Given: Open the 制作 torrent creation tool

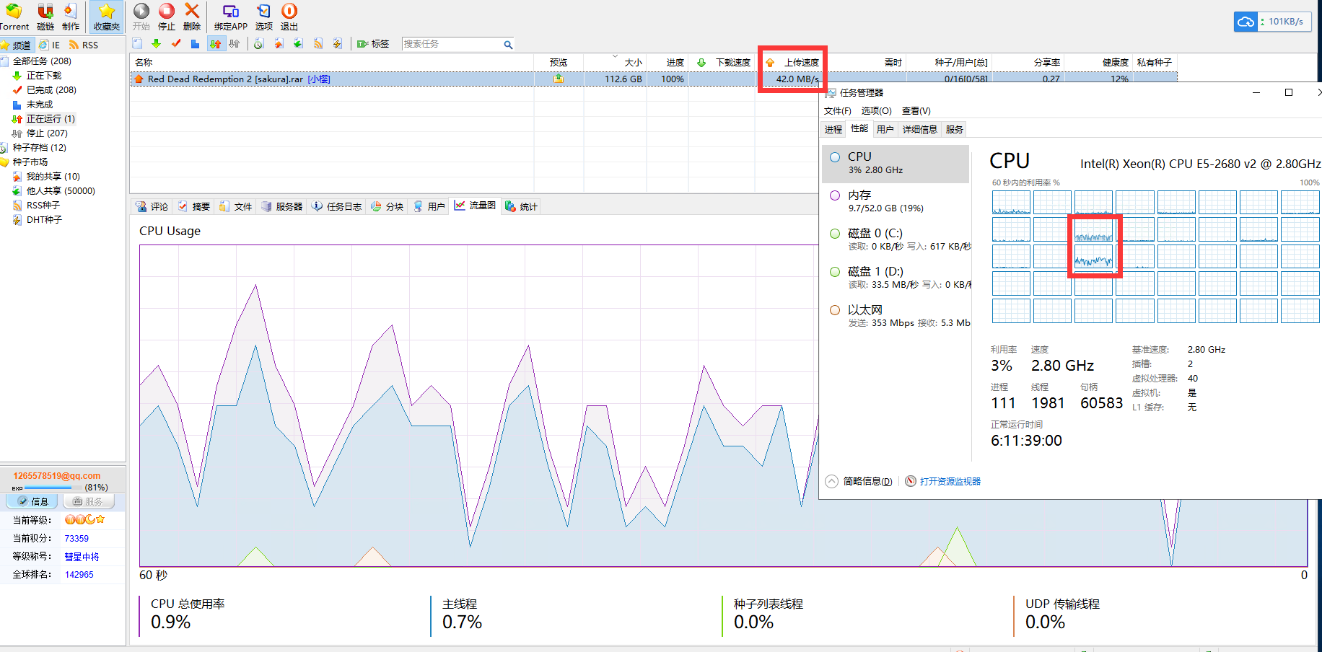Looking at the screenshot, I should click(x=70, y=12).
